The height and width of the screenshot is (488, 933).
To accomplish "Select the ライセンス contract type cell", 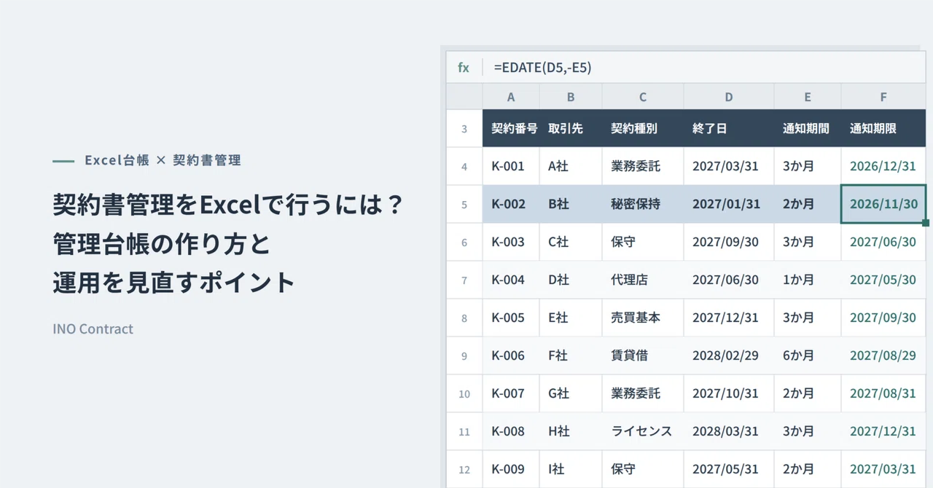I will 643,432.
